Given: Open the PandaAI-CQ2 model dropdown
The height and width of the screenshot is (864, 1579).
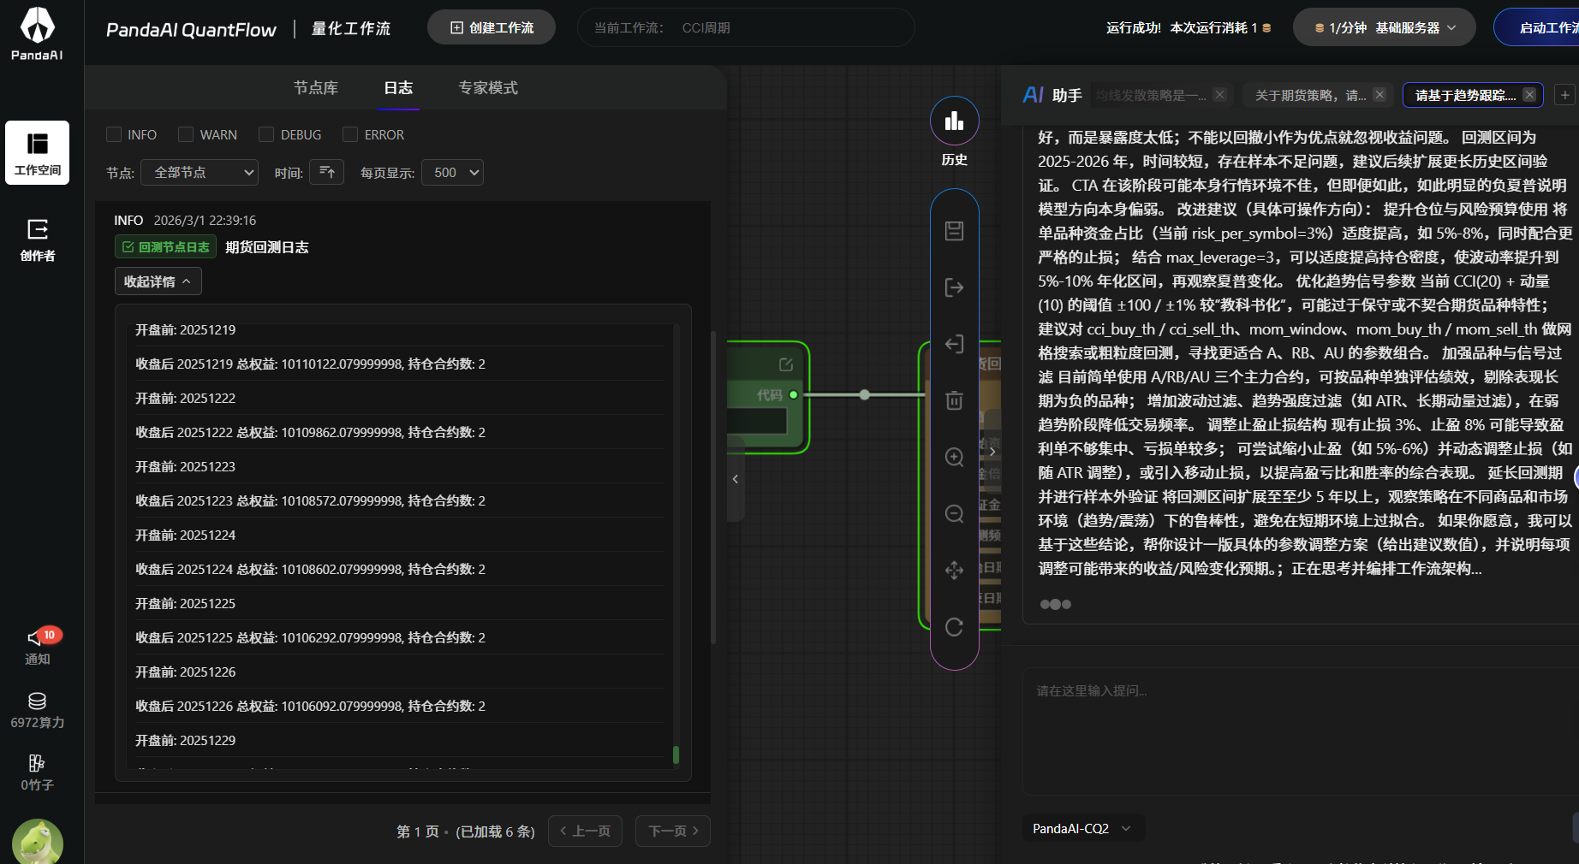Looking at the screenshot, I should coord(1082,828).
